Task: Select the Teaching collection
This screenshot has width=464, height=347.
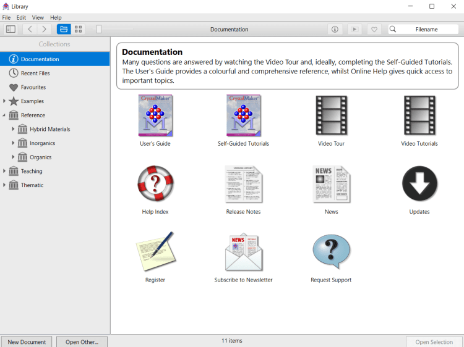Action: pos(55,171)
